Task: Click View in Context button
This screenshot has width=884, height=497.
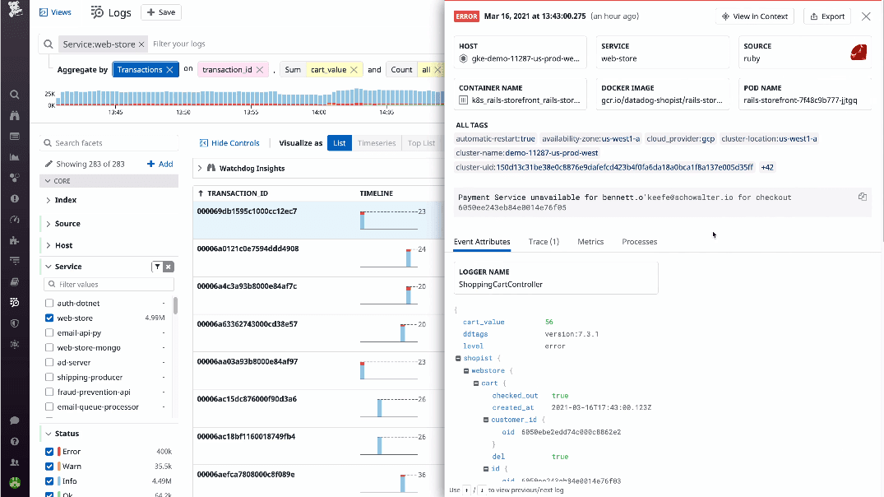Action: 755,16
